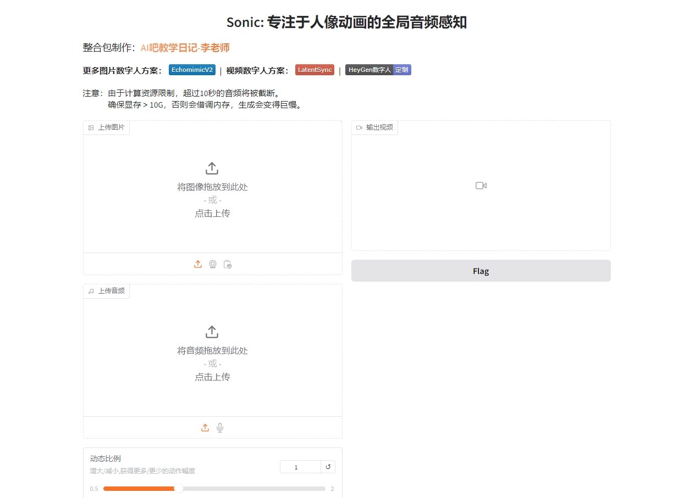Viewport: 695px width, 498px height.
Task: Click the 上传图片 panel label tab
Action: point(106,127)
